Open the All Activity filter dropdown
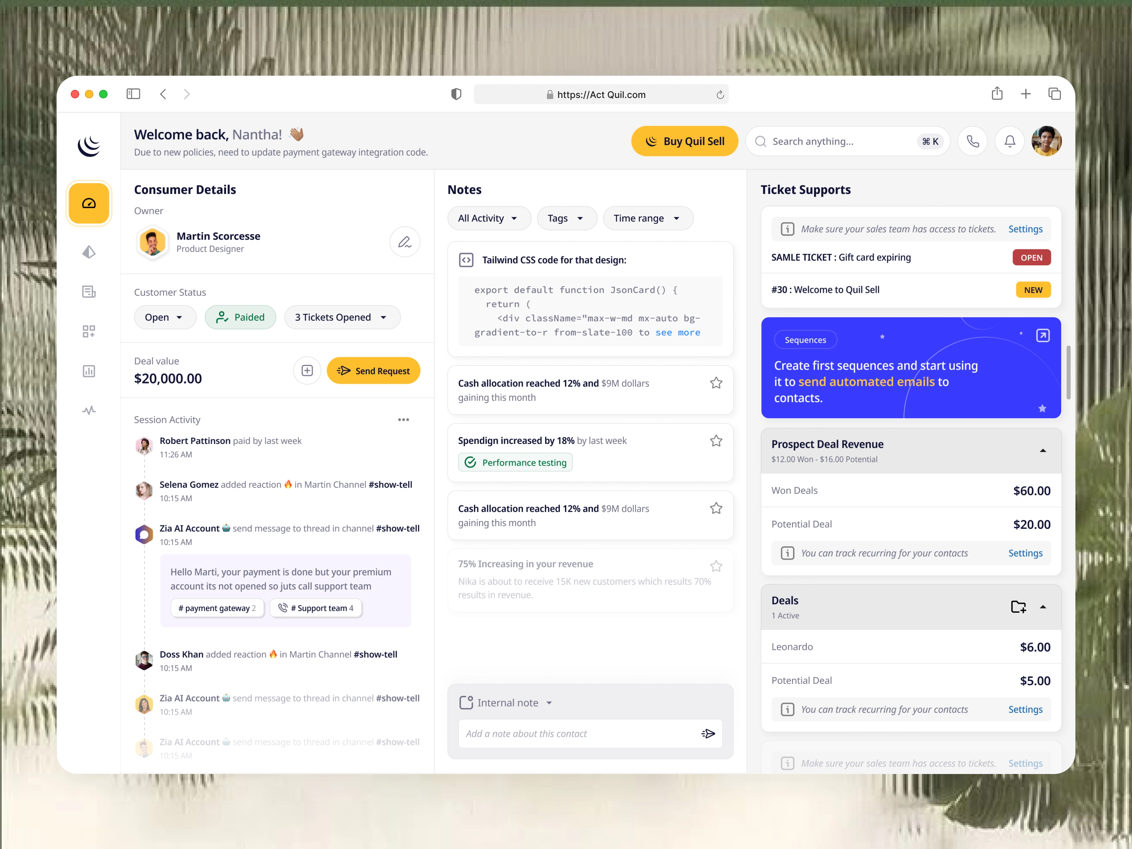Screen dimensions: 1132x849 point(489,219)
